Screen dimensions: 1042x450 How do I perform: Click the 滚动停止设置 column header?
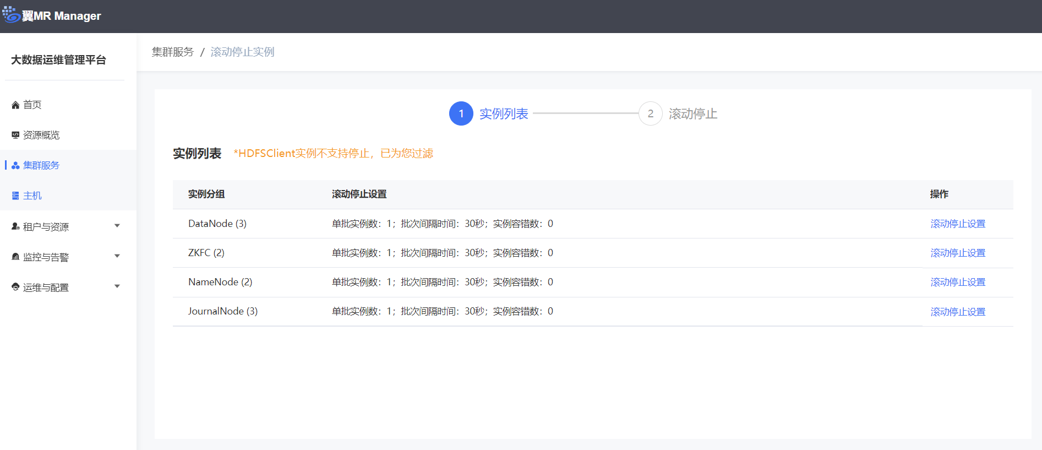tap(359, 194)
